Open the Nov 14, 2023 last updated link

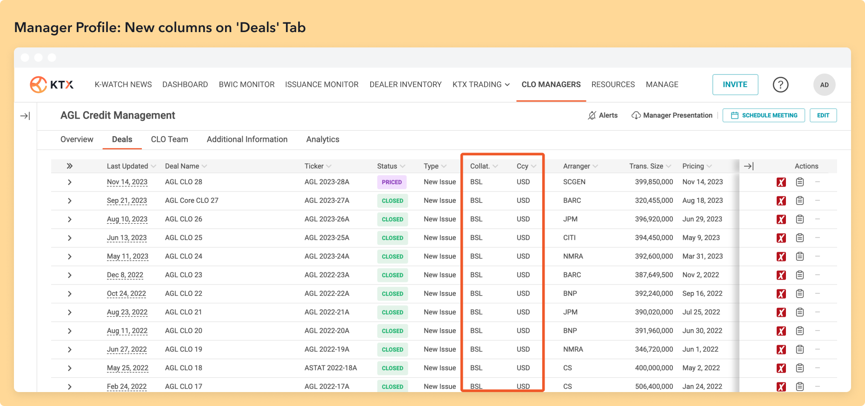click(x=127, y=182)
